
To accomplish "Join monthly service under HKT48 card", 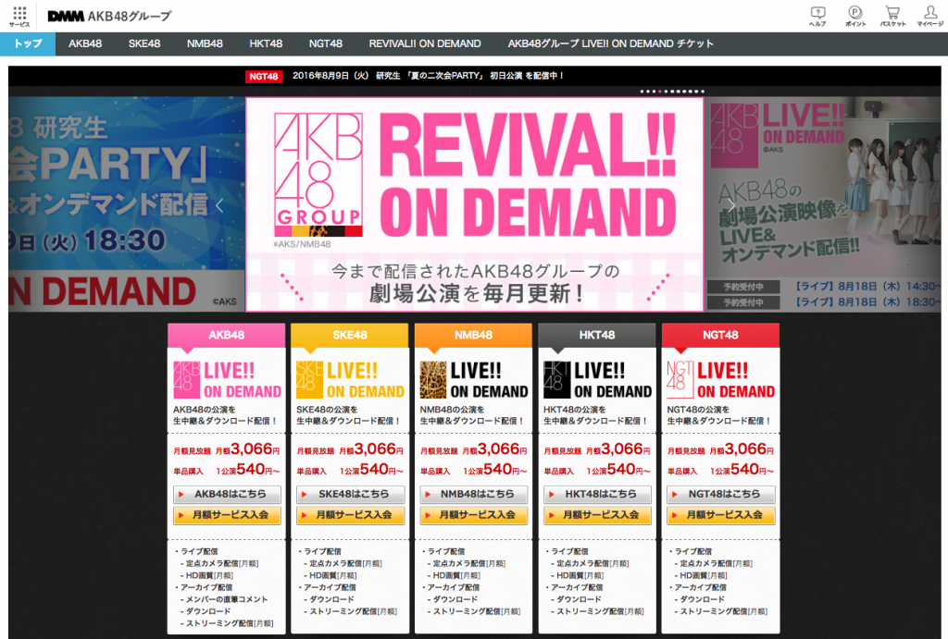I will coord(597,515).
